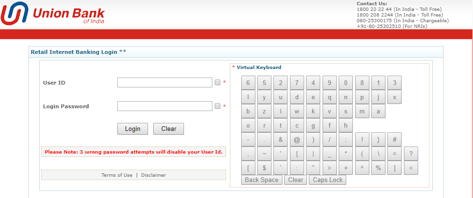Tap the letter q virtual key

click(x=330, y=97)
